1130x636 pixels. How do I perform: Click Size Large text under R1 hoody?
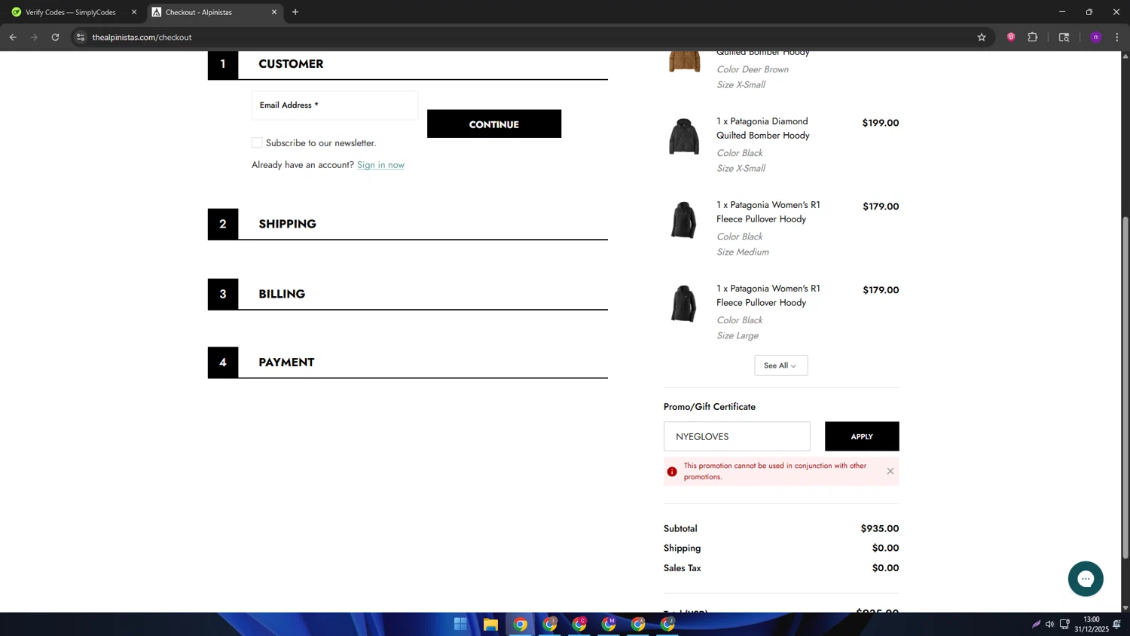point(738,335)
